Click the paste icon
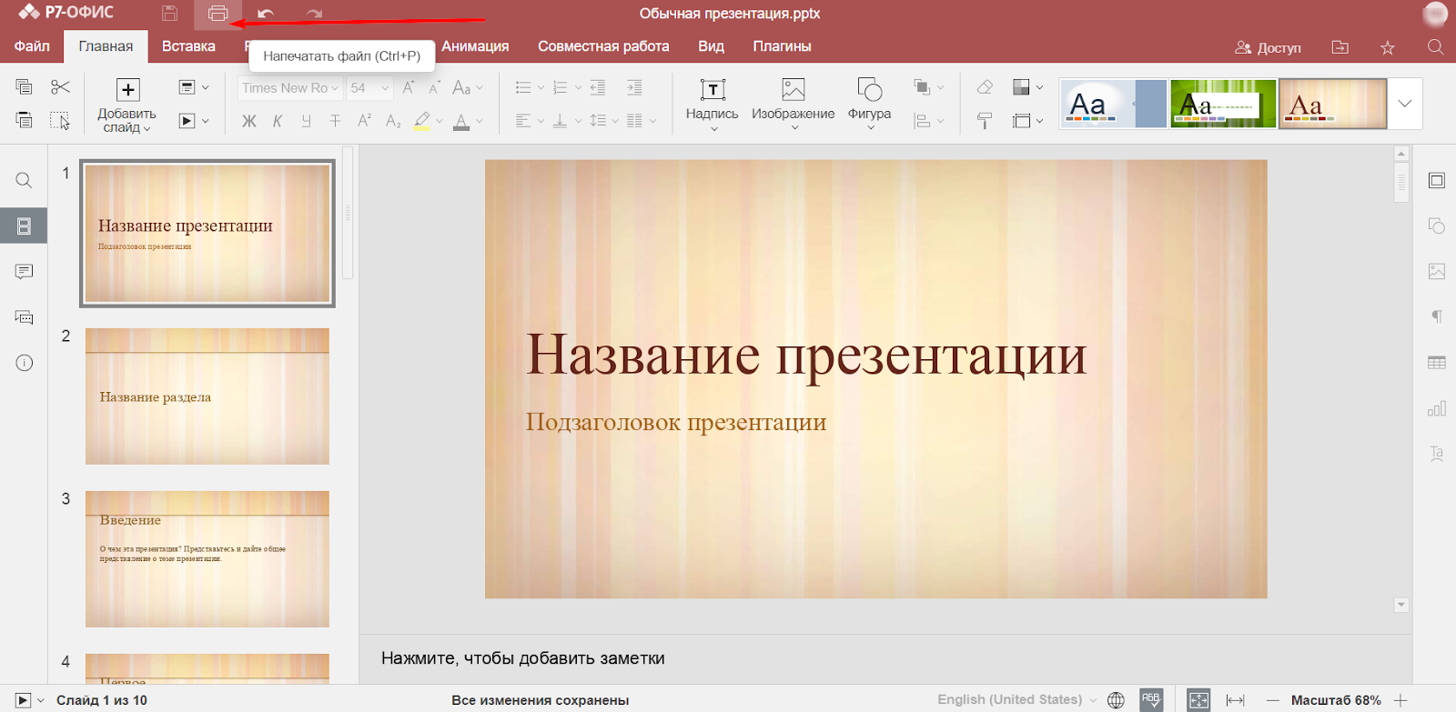The image size is (1456, 712). tap(25, 120)
